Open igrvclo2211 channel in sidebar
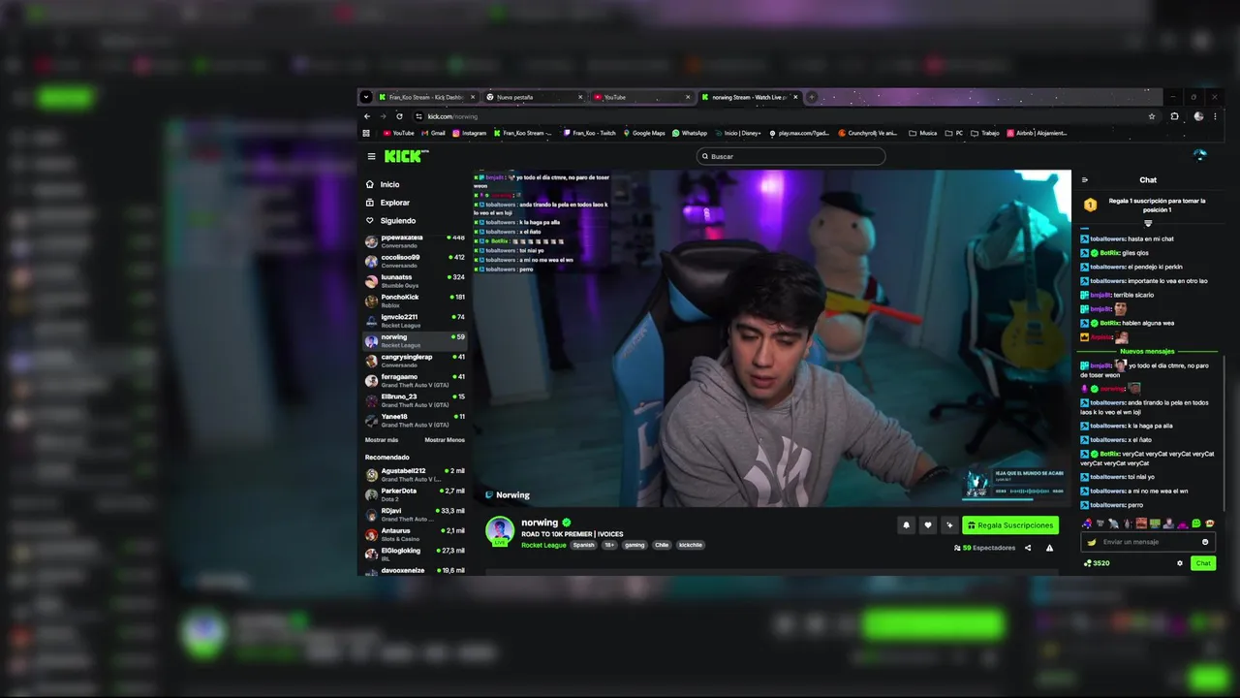 (415, 321)
